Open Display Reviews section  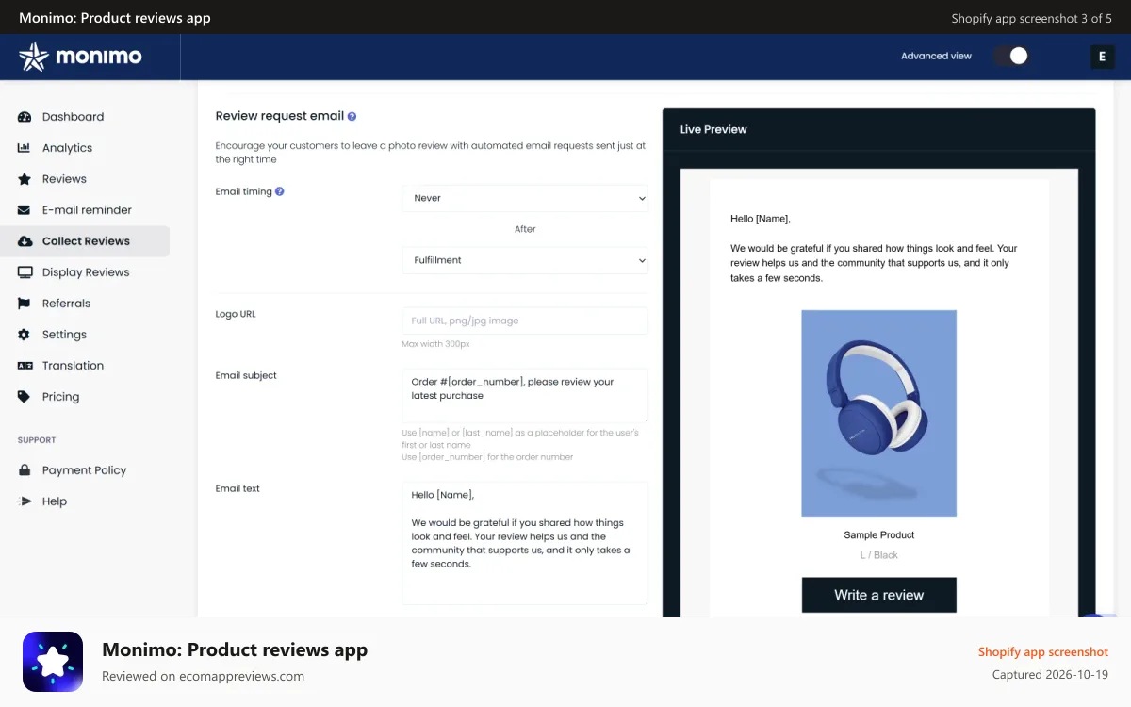[x=85, y=272]
